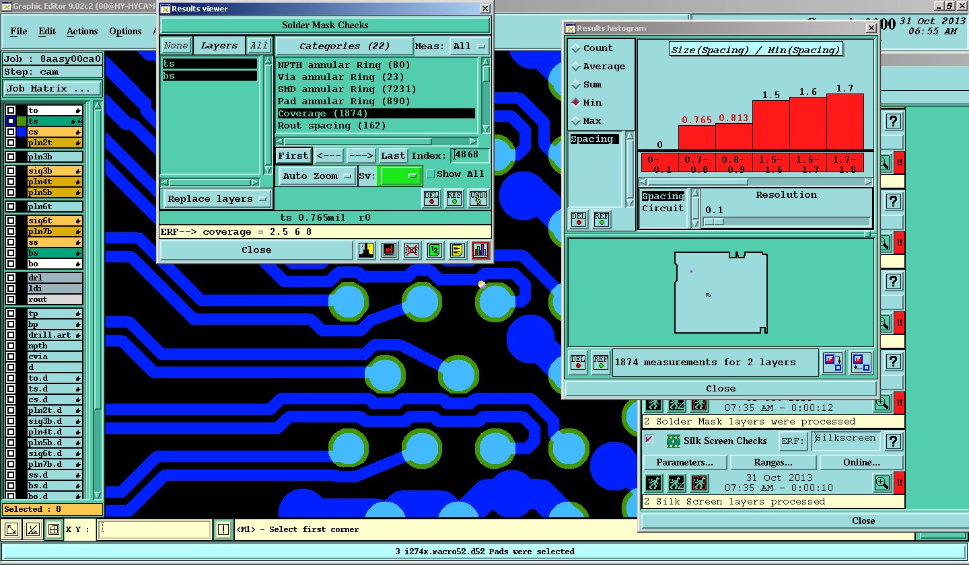Select the Count radio option
The height and width of the screenshot is (565, 969).
coord(576,48)
